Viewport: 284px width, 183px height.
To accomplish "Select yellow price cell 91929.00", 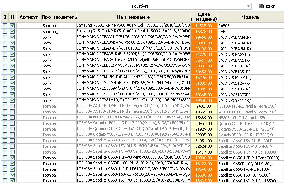I will tap(204, 129).
